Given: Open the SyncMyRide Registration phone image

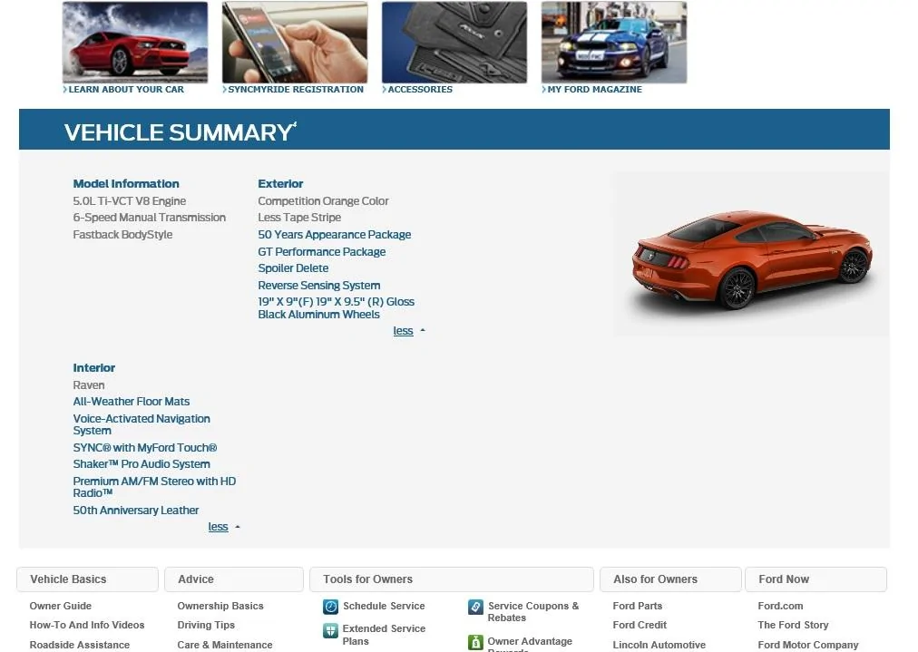Looking at the screenshot, I should [295, 42].
